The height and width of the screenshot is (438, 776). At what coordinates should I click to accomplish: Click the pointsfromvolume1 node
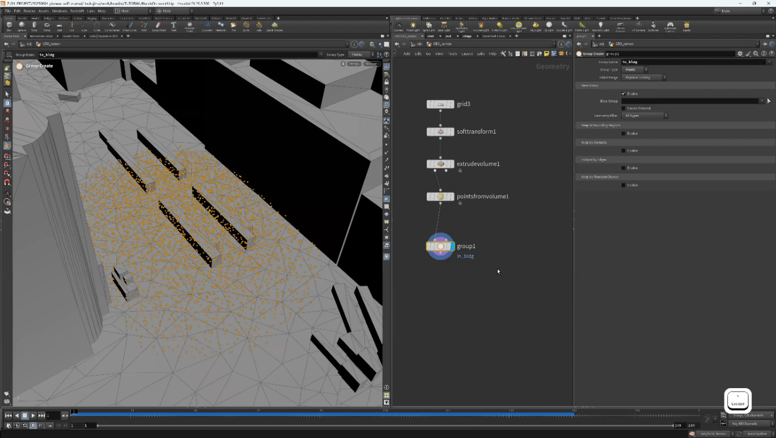pyautogui.click(x=440, y=197)
